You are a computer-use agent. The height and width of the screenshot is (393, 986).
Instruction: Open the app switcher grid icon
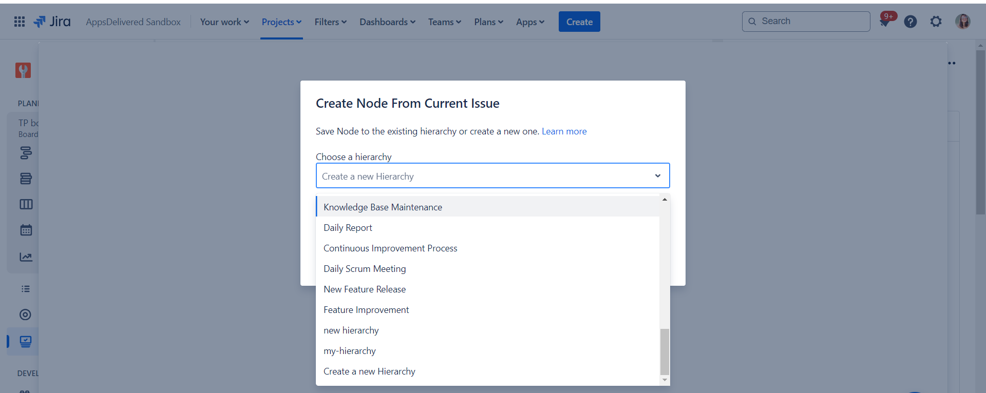(20, 22)
